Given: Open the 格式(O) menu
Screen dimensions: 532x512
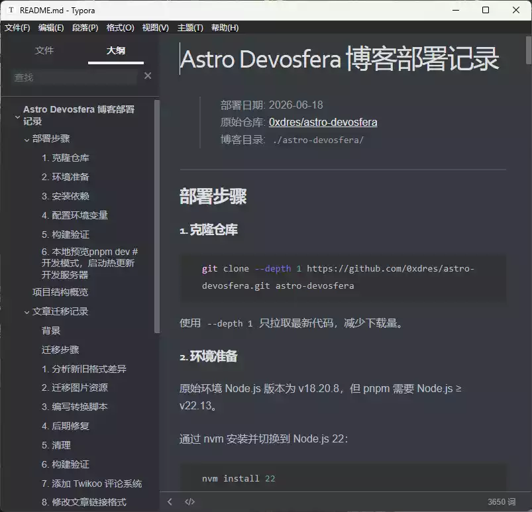Looking at the screenshot, I should click(120, 27).
